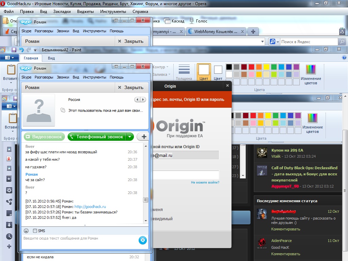Open the history clock icon in Opera sidebar
The height and width of the screenshot is (261, 348).
[9, 237]
